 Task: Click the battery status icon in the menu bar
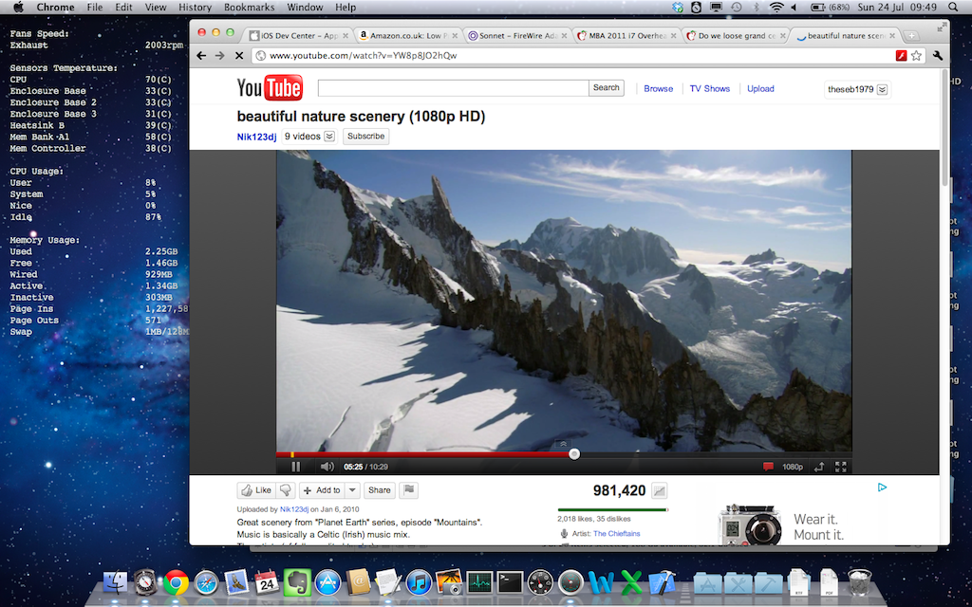click(818, 8)
